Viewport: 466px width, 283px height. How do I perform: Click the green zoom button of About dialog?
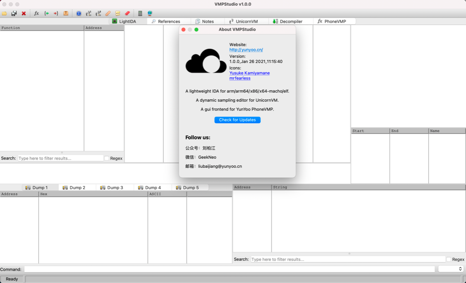coord(196,30)
